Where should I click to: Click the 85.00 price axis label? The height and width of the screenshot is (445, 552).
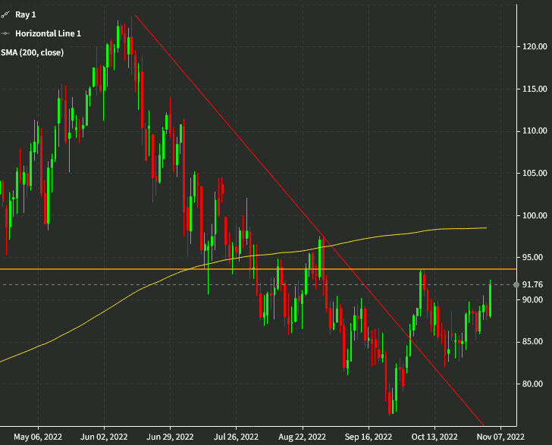[x=532, y=341]
